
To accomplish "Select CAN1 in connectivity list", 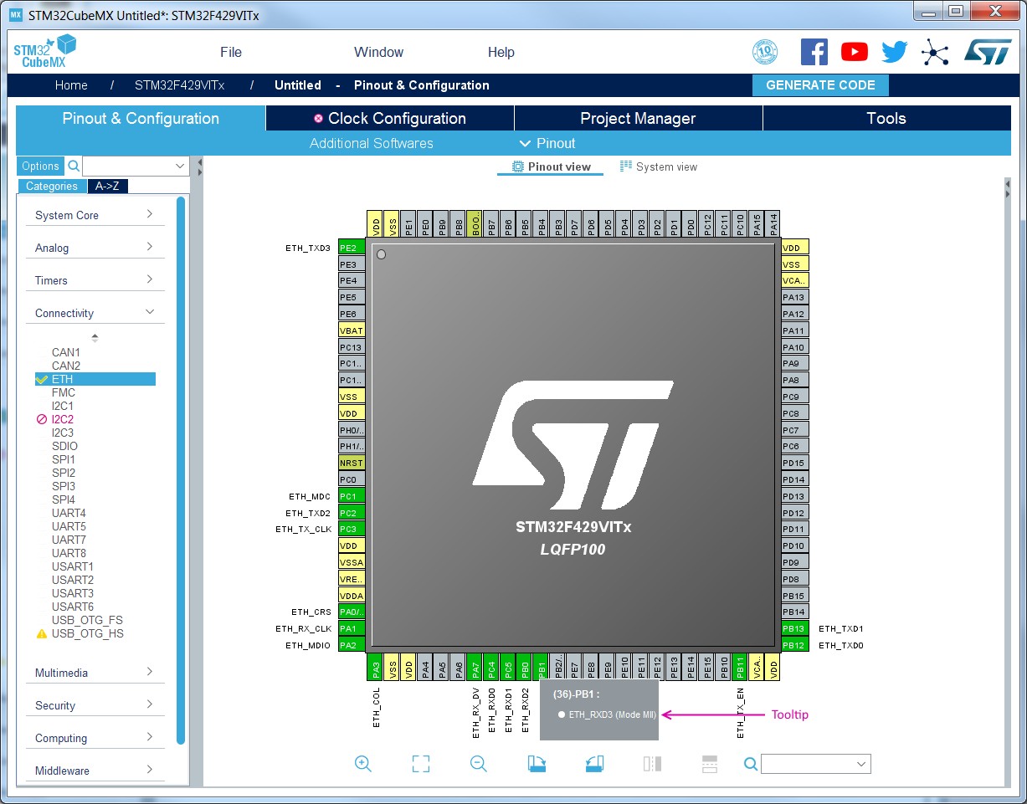I will [66, 352].
